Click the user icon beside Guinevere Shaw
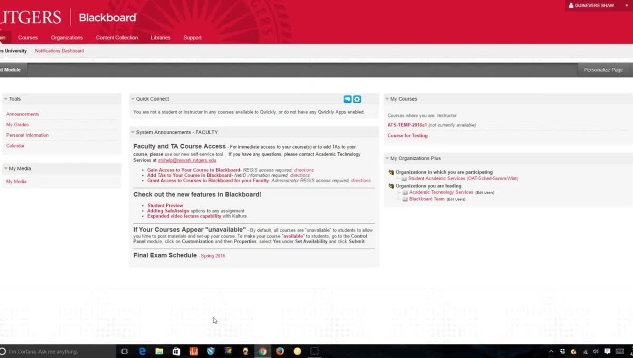The height and width of the screenshot is (358, 633). pyautogui.click(x=571, y=5)
